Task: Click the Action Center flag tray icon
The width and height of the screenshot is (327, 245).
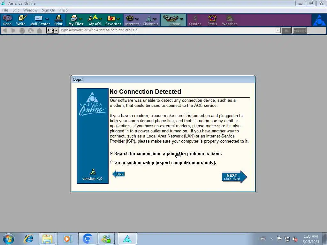Action: (279, 239)
